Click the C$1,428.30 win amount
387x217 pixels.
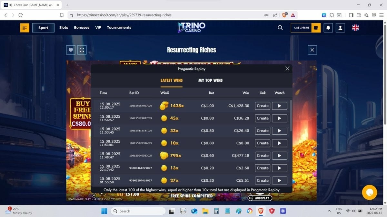tap(239, 106)
